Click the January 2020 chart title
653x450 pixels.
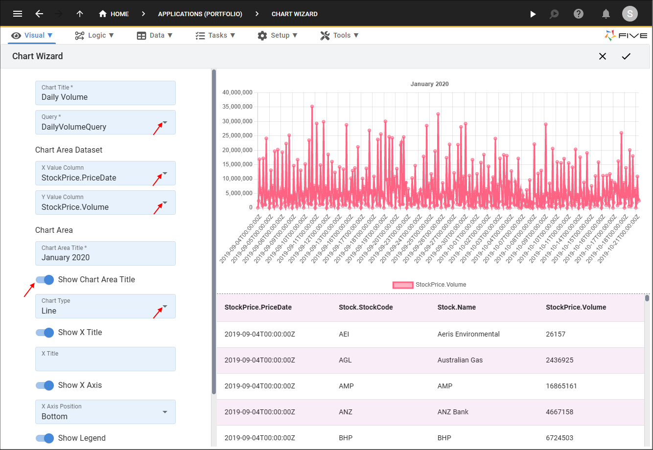tap(429, 84)
